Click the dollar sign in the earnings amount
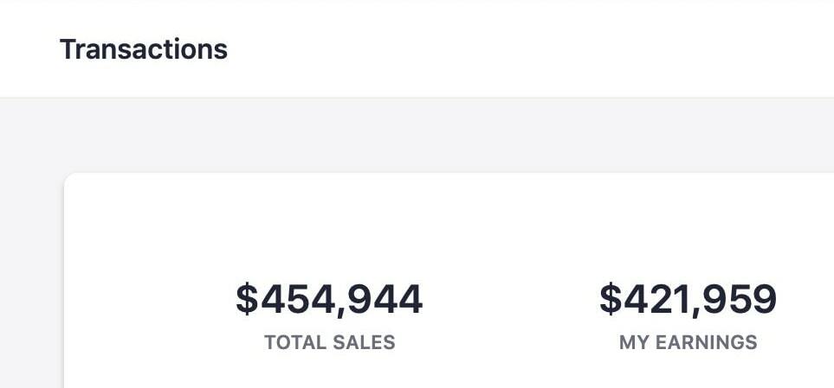 pos(611,299)
